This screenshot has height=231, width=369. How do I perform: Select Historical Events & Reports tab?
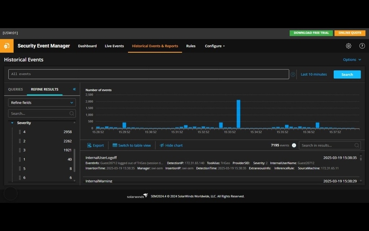(x=155, y=46)
